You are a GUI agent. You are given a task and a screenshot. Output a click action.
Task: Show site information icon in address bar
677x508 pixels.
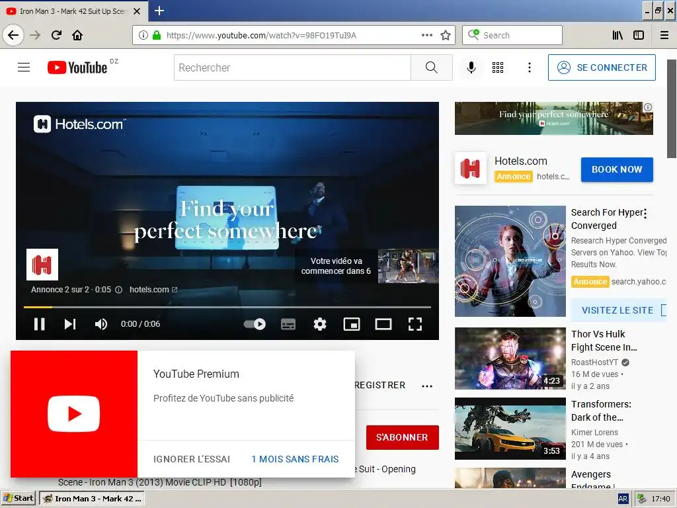coord(143,35)
